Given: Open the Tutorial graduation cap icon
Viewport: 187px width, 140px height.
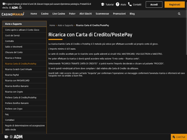Looking at the screenshot, I should [103, 4].
